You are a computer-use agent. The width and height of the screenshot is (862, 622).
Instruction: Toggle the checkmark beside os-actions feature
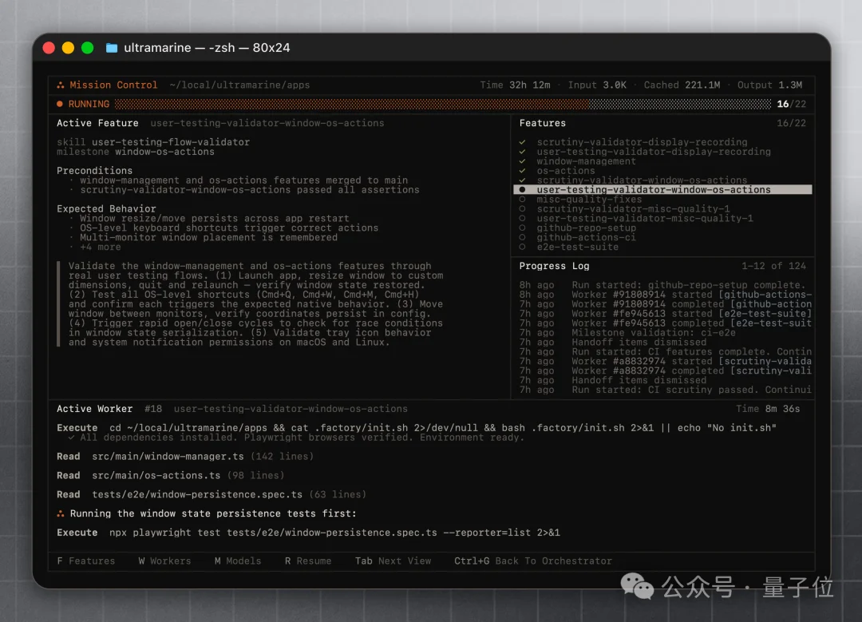[522, 171]
